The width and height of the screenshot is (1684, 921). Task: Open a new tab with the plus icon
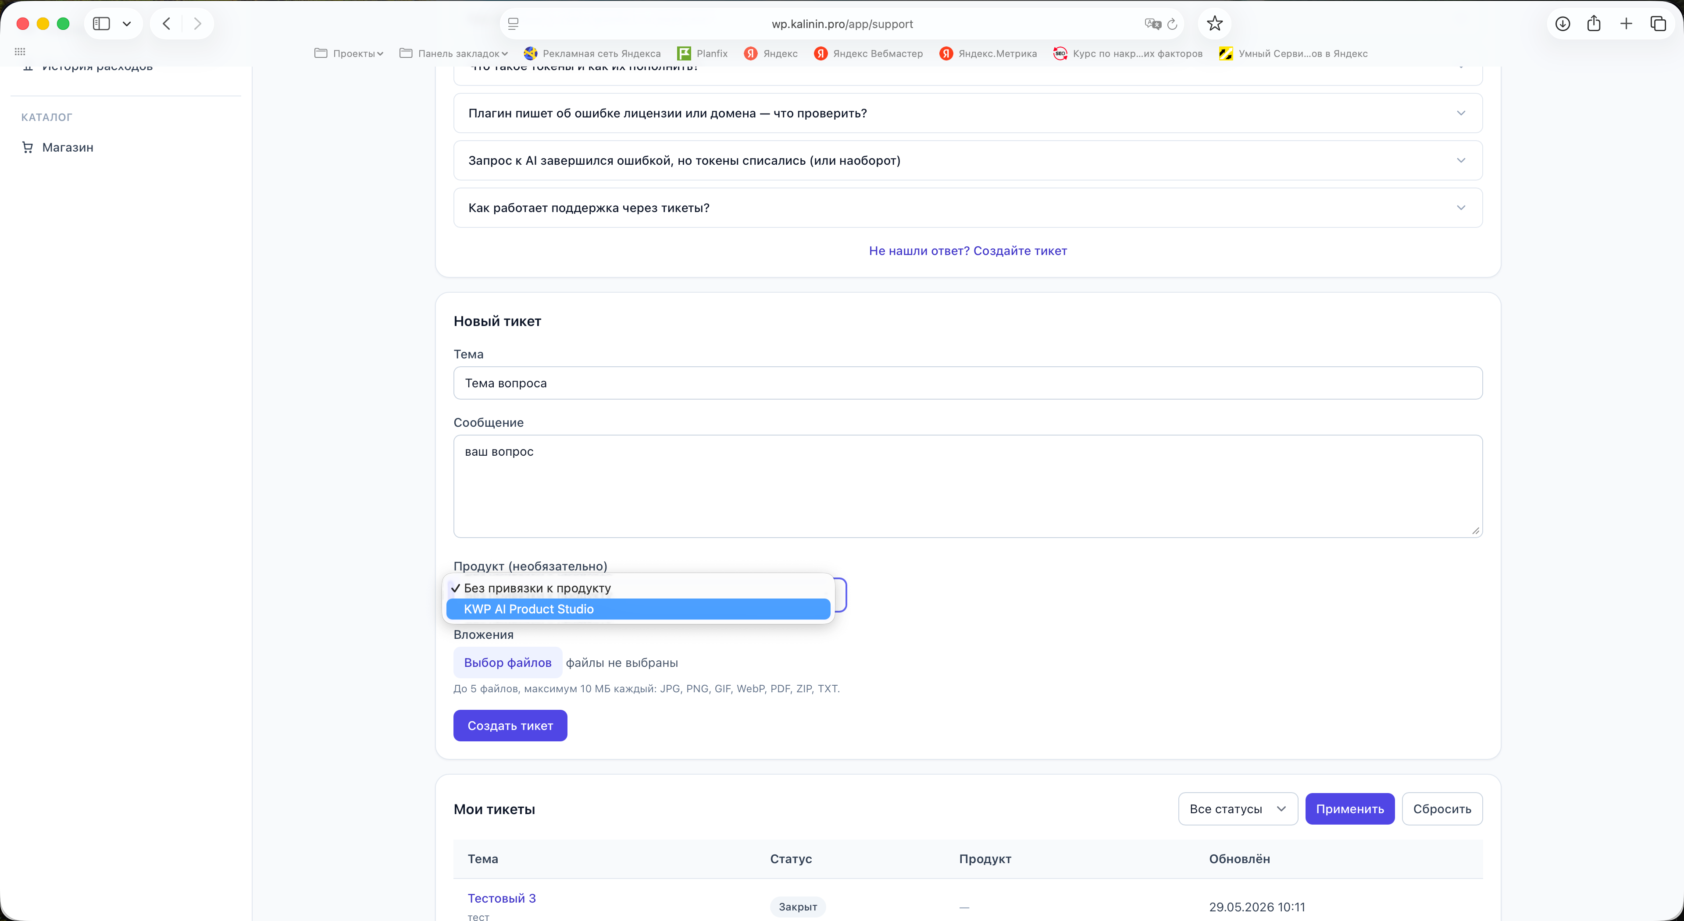1626,24
